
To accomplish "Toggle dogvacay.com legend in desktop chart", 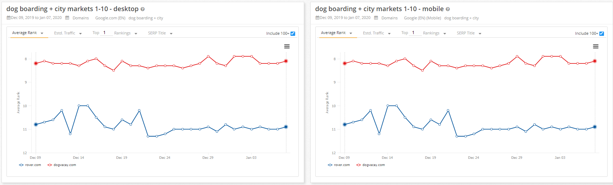I will [x=62, y=165].
